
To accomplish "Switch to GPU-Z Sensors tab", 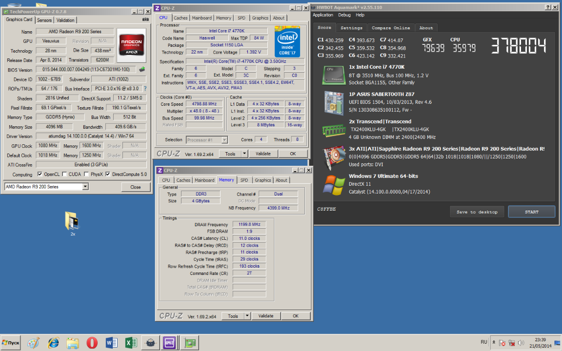I will pyautogui.click(x=44, y=20).
